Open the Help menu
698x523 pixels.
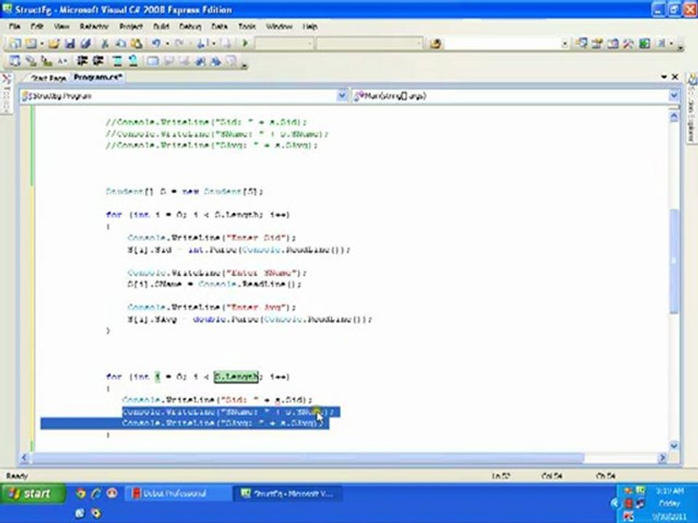(310, 27)
